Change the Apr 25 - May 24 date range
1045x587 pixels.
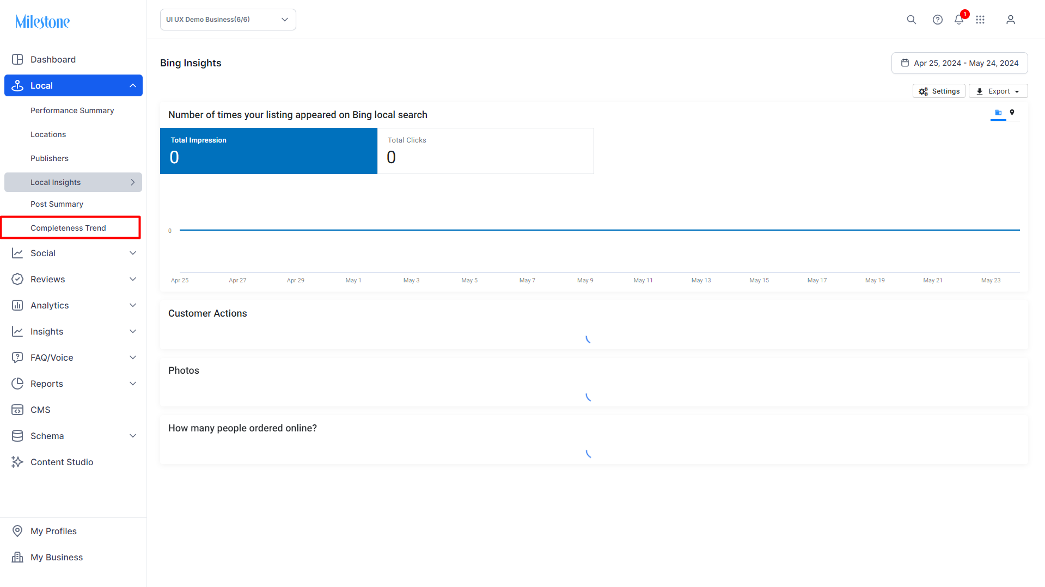(960, 63)
